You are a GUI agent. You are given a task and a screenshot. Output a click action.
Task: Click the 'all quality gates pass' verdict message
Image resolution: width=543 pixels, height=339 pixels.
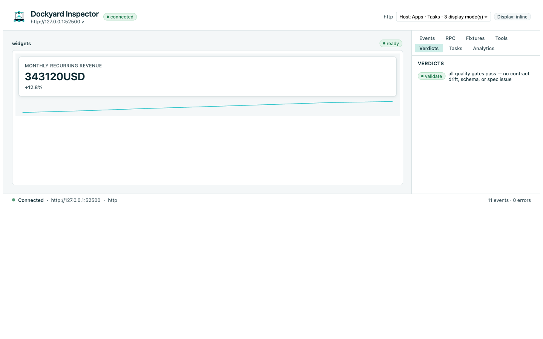(489, 76)
